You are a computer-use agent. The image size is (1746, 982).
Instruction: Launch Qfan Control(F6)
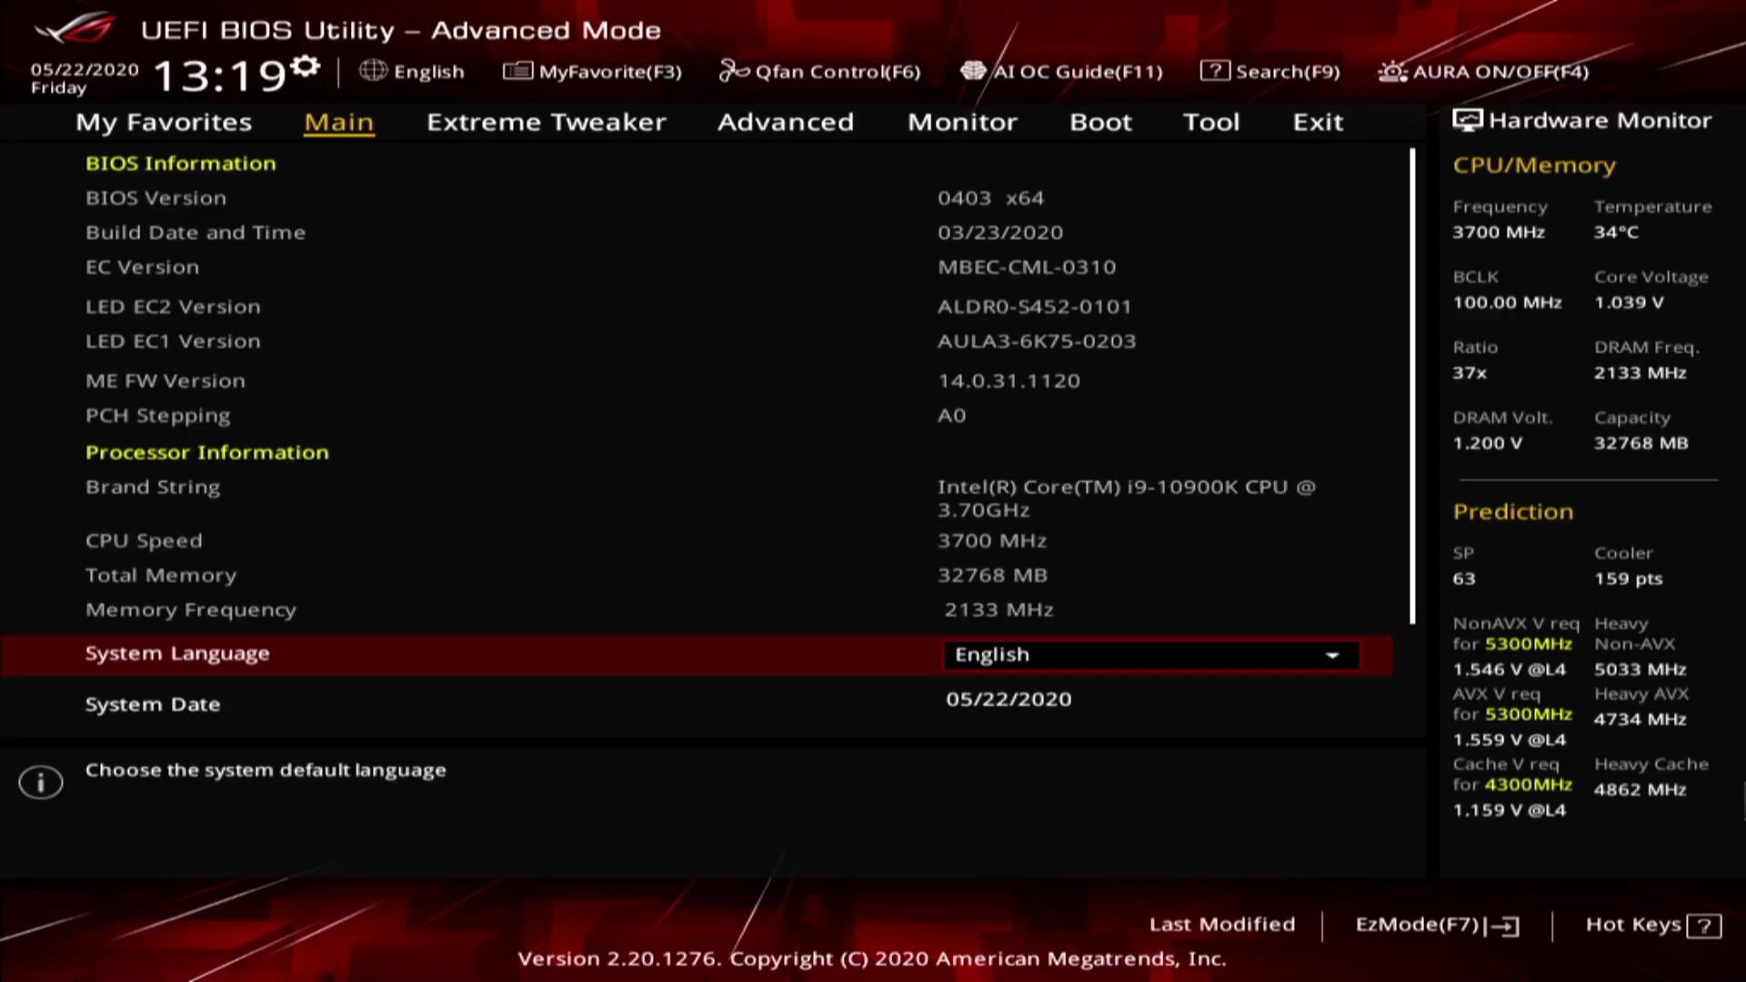819,71
